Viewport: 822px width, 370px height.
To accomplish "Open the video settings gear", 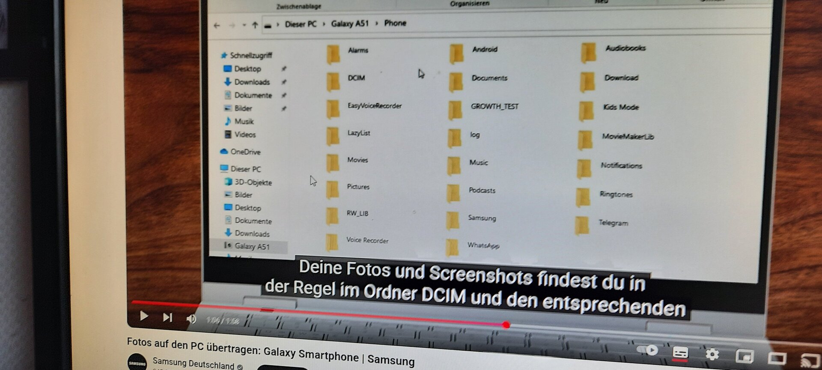I will 712,355.
